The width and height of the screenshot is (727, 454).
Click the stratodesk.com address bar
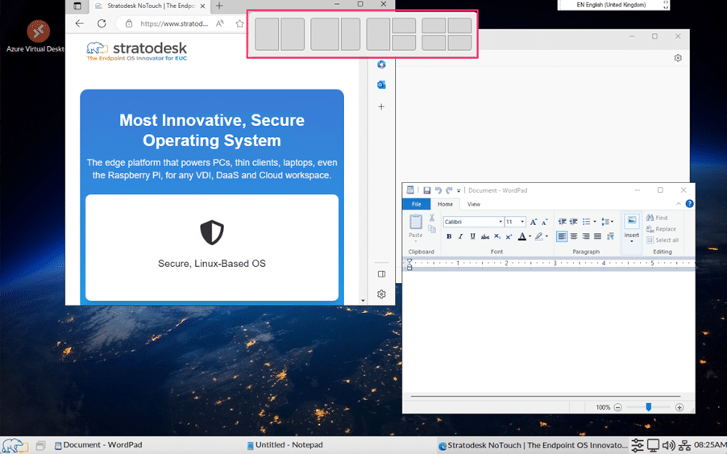[x=174, y=23]
